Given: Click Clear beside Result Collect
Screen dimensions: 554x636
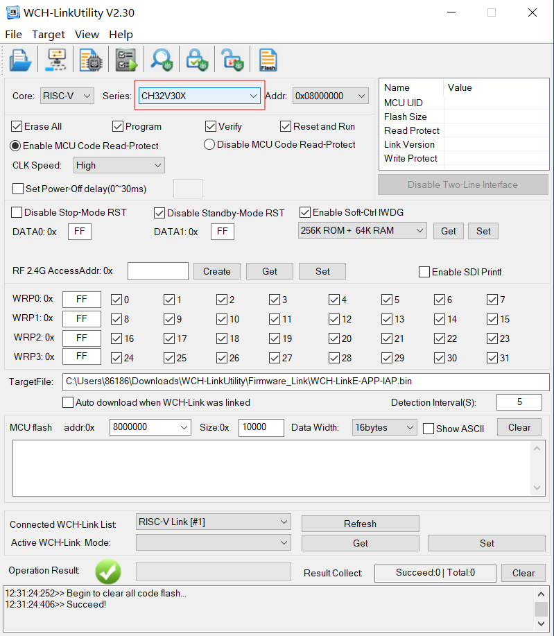Looking at the screenshot, I should click(523, 573).
